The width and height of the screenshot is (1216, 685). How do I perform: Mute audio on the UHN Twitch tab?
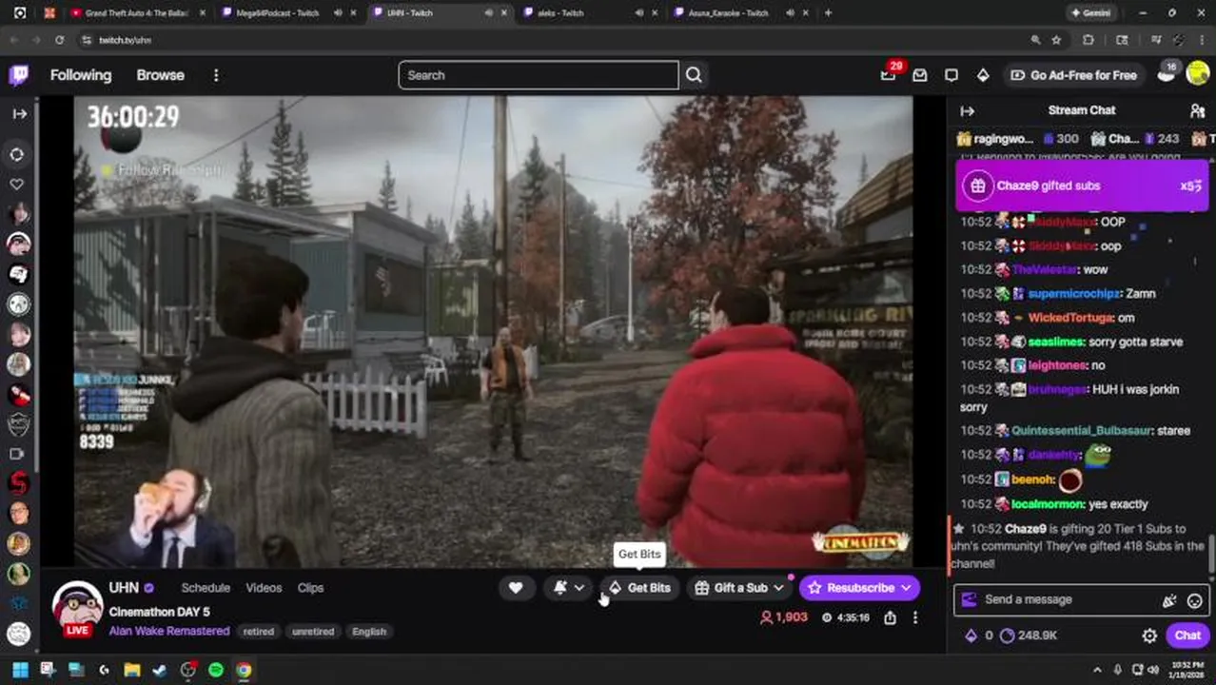click(489, 13)
